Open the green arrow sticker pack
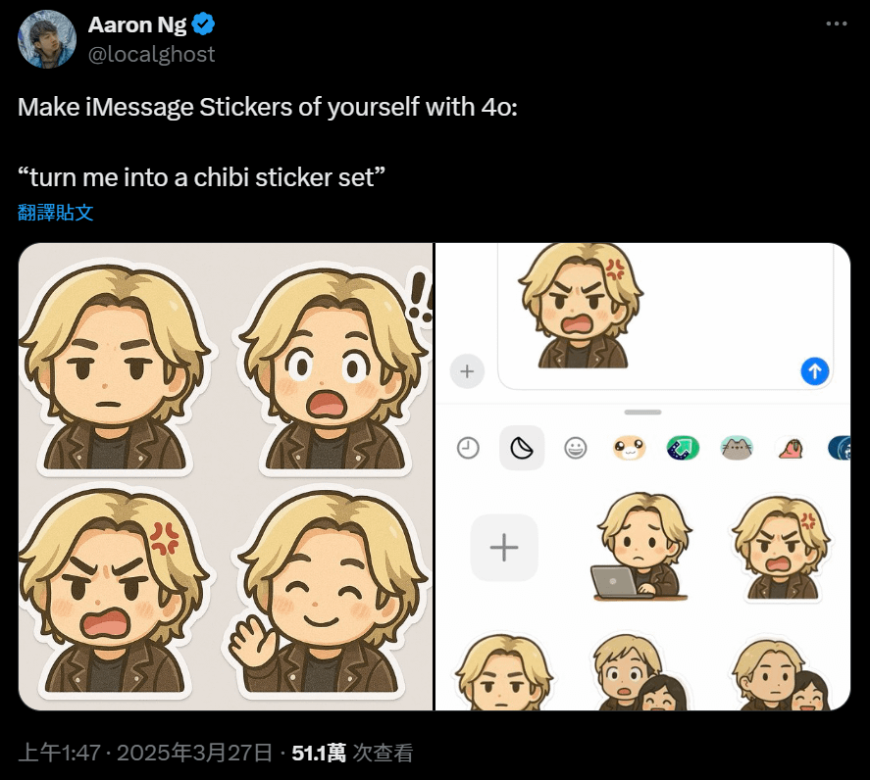The height and width of the screenshot is (780, 870). (682, 448)
